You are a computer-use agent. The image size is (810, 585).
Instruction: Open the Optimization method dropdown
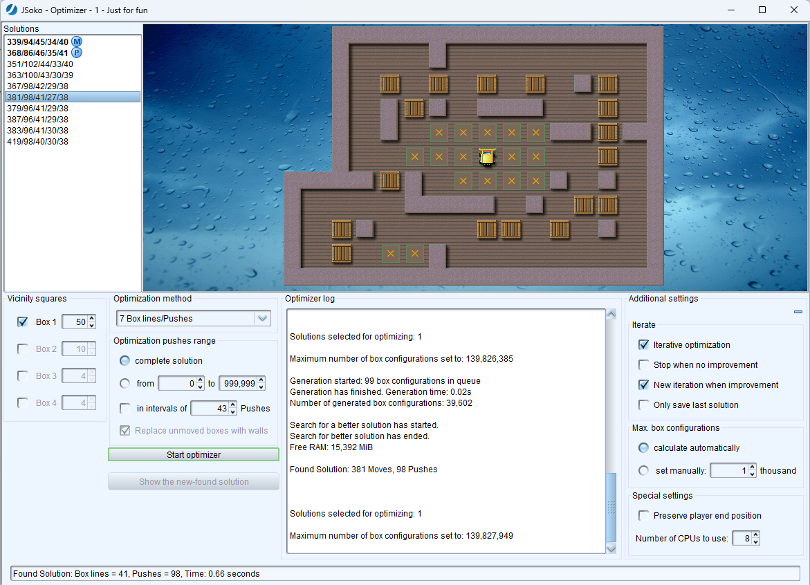tap(262, 319)
